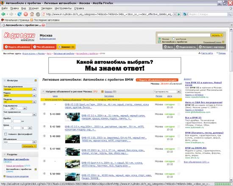Stop loading with the red Stop icon
The image size is (233, 186).
[x=26, y=14]
